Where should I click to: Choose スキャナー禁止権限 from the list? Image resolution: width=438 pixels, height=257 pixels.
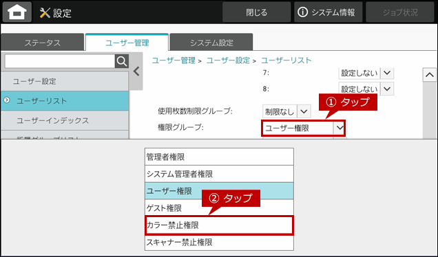tap(219, 243)
